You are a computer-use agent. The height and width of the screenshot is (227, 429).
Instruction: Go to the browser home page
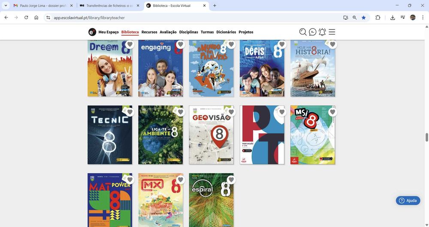36,18
